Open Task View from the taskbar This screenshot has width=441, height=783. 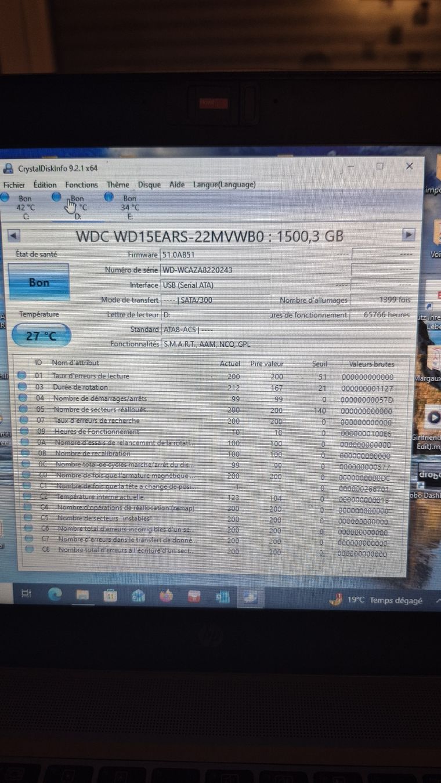(x=26, y=593)
